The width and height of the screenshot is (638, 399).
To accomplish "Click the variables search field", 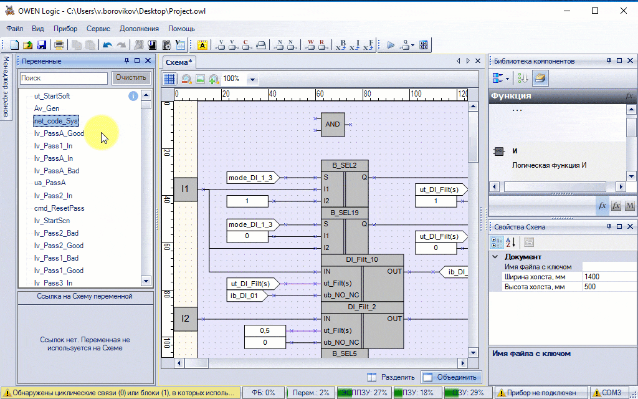I will pyautogui.click(x=64, y=79).
